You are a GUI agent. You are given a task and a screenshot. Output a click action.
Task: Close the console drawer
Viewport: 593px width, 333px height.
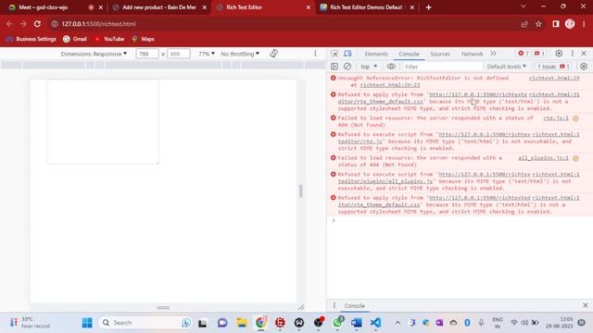click(x=585, y=305)
